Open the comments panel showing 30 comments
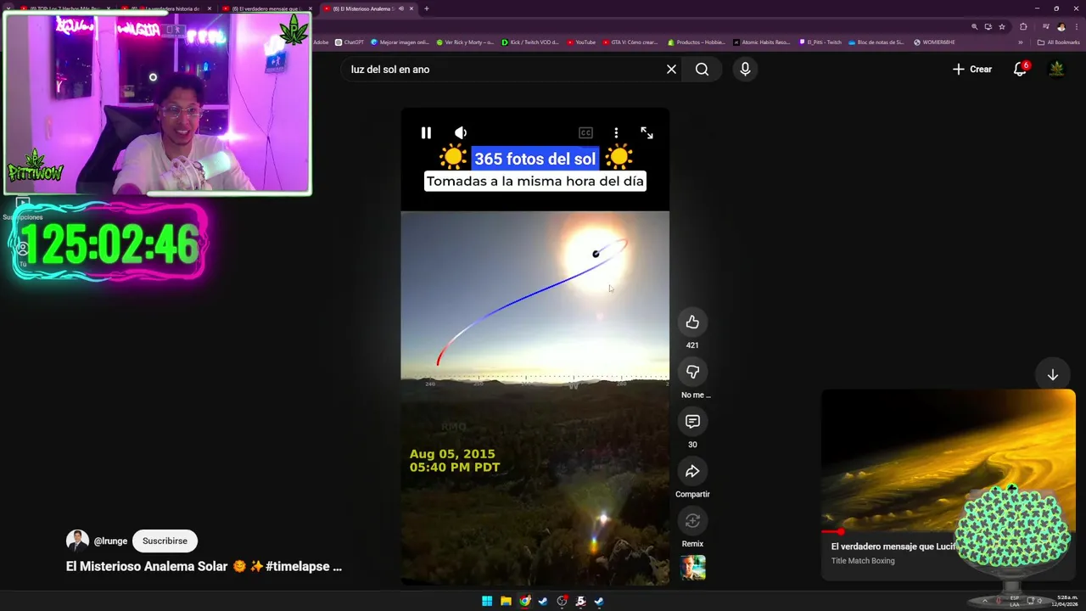Image resolution: width=1086 pixels, height=611 pixels. coord(692,421)
